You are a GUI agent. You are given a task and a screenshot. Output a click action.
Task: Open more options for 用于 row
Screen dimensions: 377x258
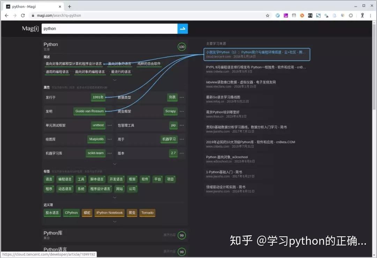click(182, 139)
